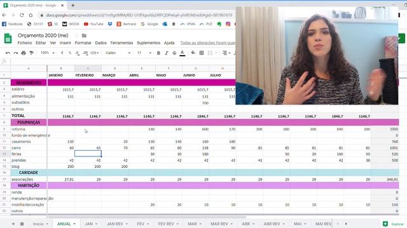Open the Calibri font dropdown
The image size is (407, 228).
(118, 53)
